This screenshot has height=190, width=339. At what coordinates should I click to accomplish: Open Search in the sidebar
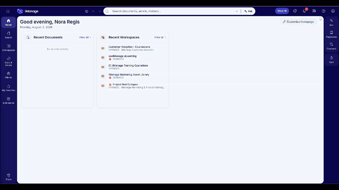tap(8, 35)
